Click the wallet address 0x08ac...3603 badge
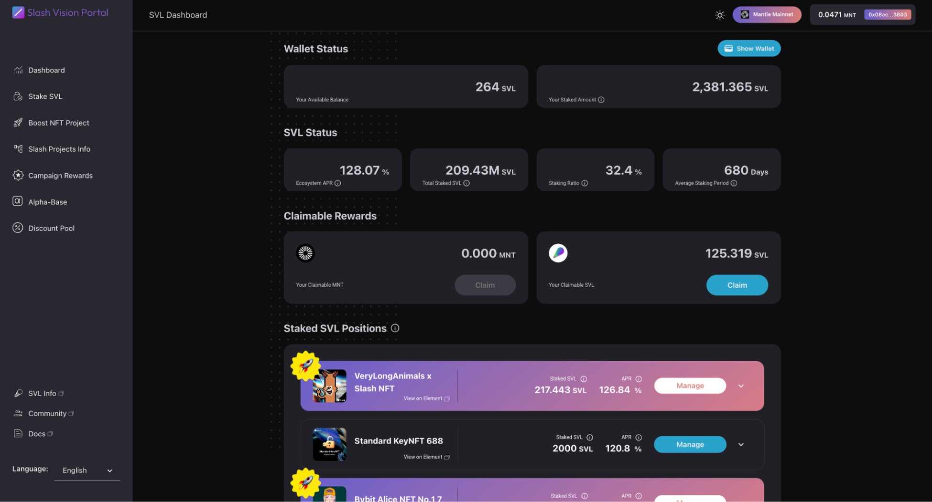This screenshot has width=932, height=502. click(888, 15)
